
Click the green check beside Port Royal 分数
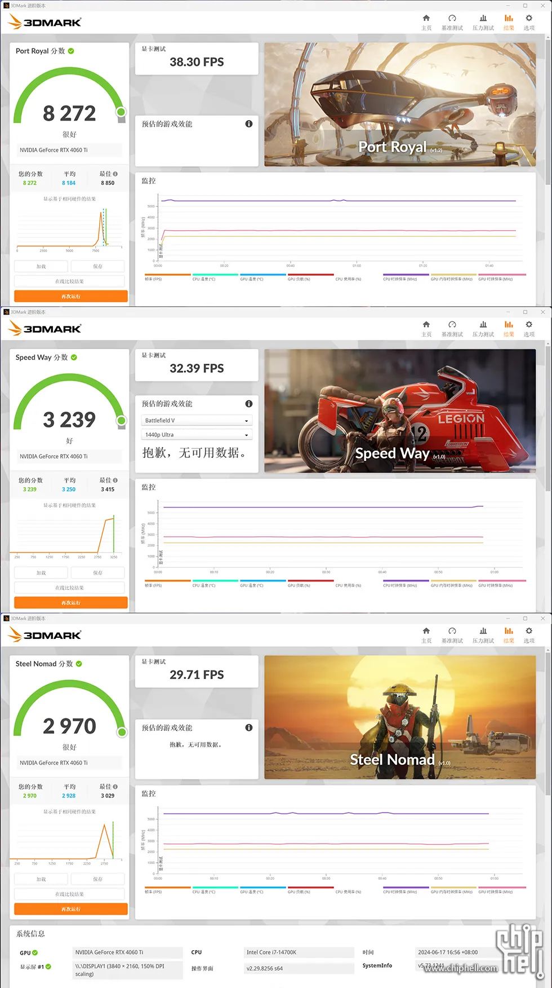tap(71, 51)
